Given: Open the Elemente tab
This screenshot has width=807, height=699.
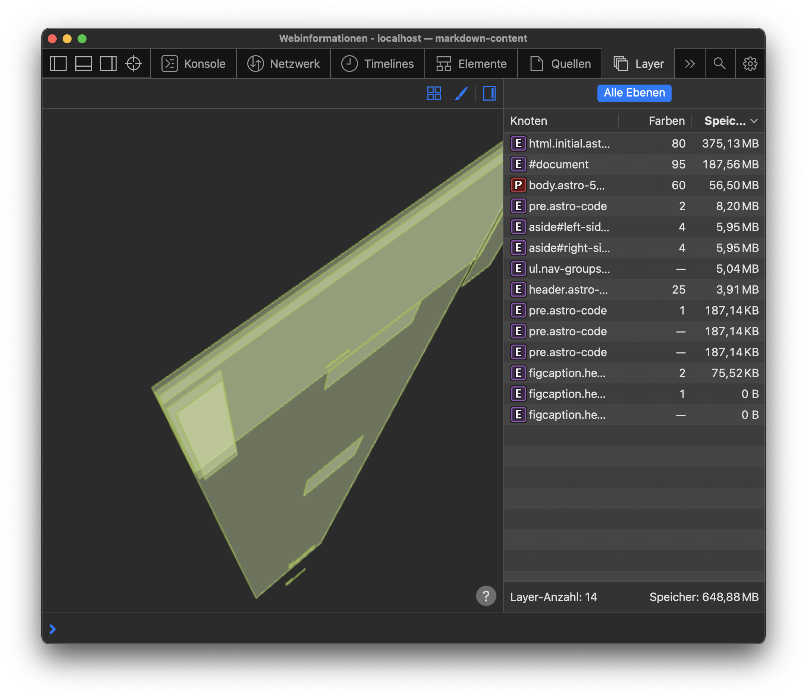Looking at the screenshot, I should point(471,64).
